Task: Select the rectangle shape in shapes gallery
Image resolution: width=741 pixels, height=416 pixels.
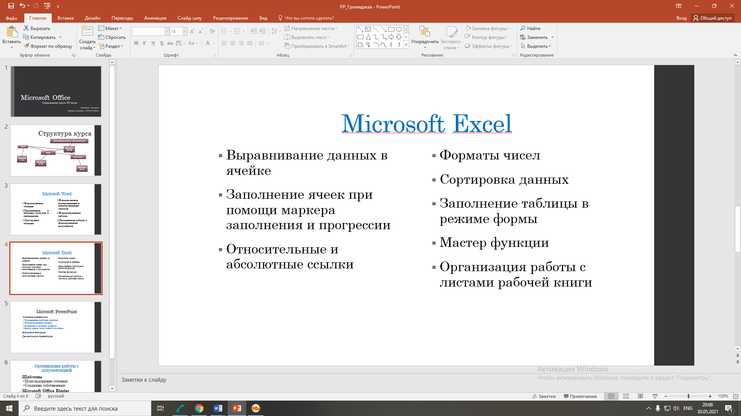Action: [391, 29]
